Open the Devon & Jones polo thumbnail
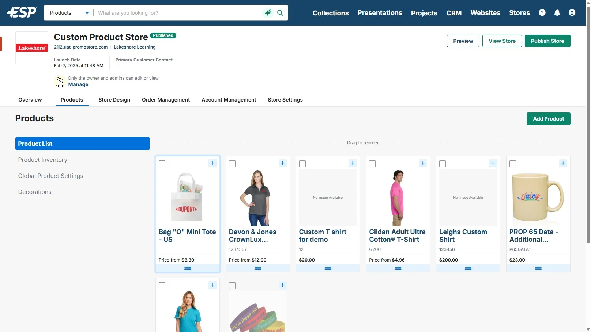591x332 pixels. [258, 197]
